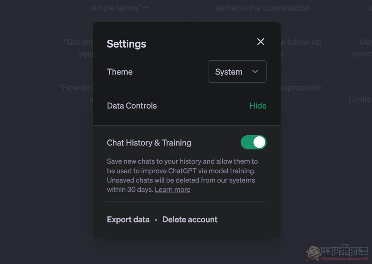Click the Chat History & Training label

149,143
